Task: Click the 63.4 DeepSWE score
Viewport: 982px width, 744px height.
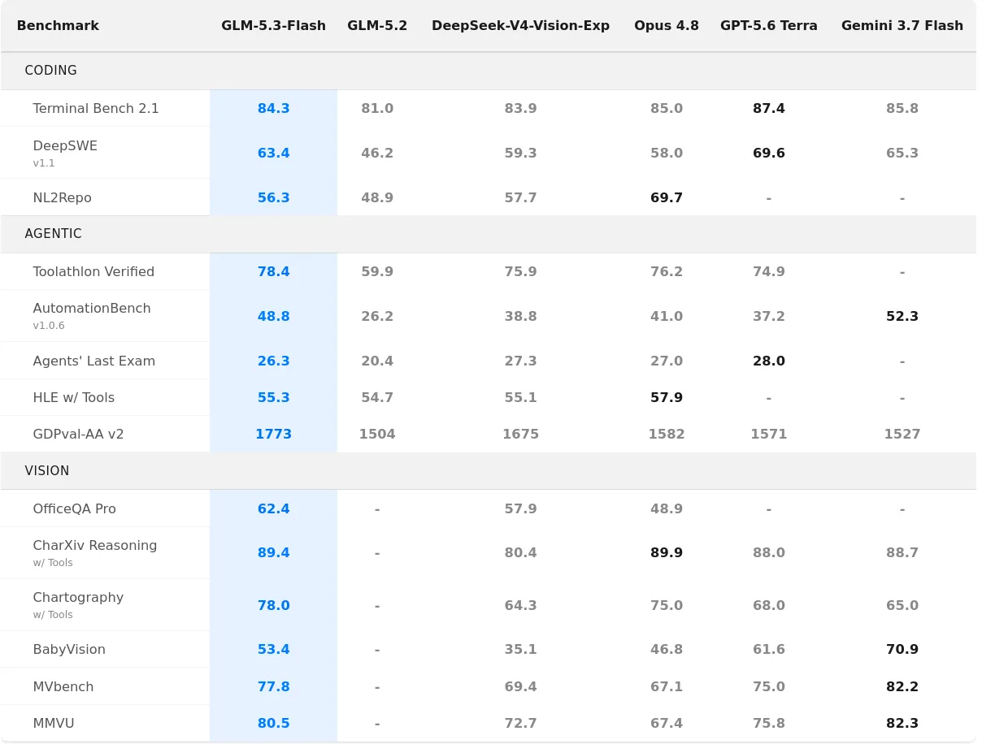Action: [273, 154]
